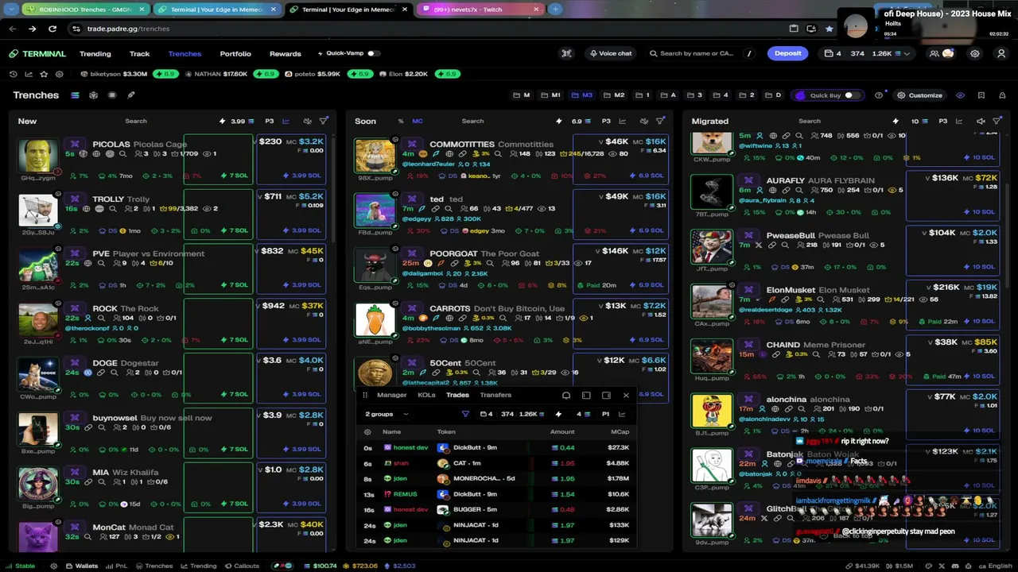Open Voice chat
This screenshot has height=572, width=1018.
[x=611, y=53]
